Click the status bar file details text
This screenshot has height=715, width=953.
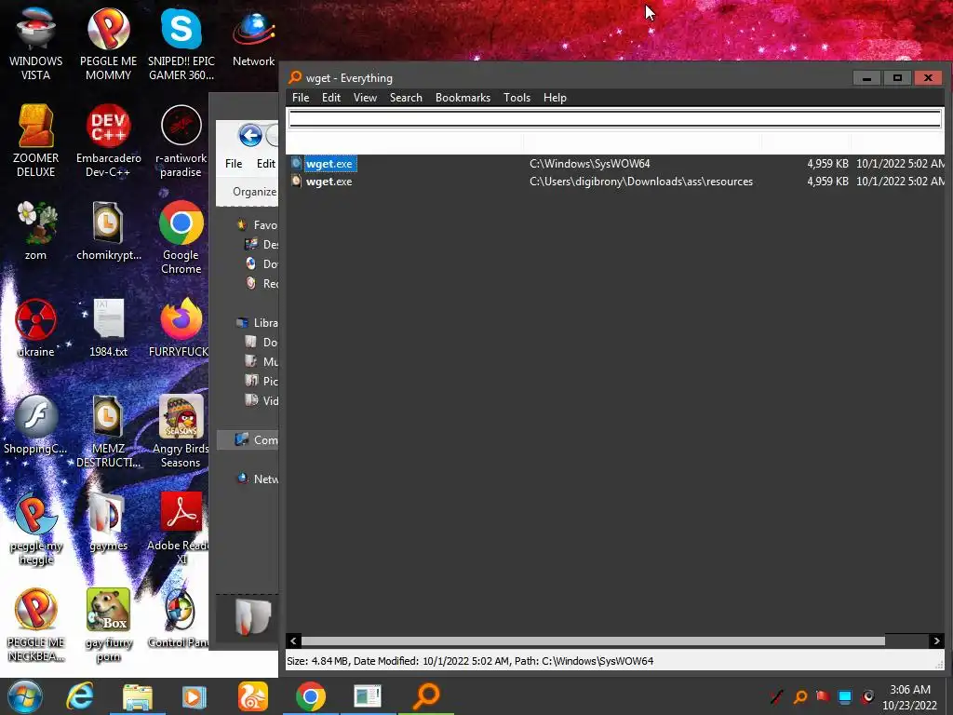pos(470,661)
